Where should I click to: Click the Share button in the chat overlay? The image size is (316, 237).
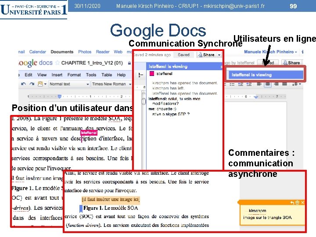(x=207, y=55)
